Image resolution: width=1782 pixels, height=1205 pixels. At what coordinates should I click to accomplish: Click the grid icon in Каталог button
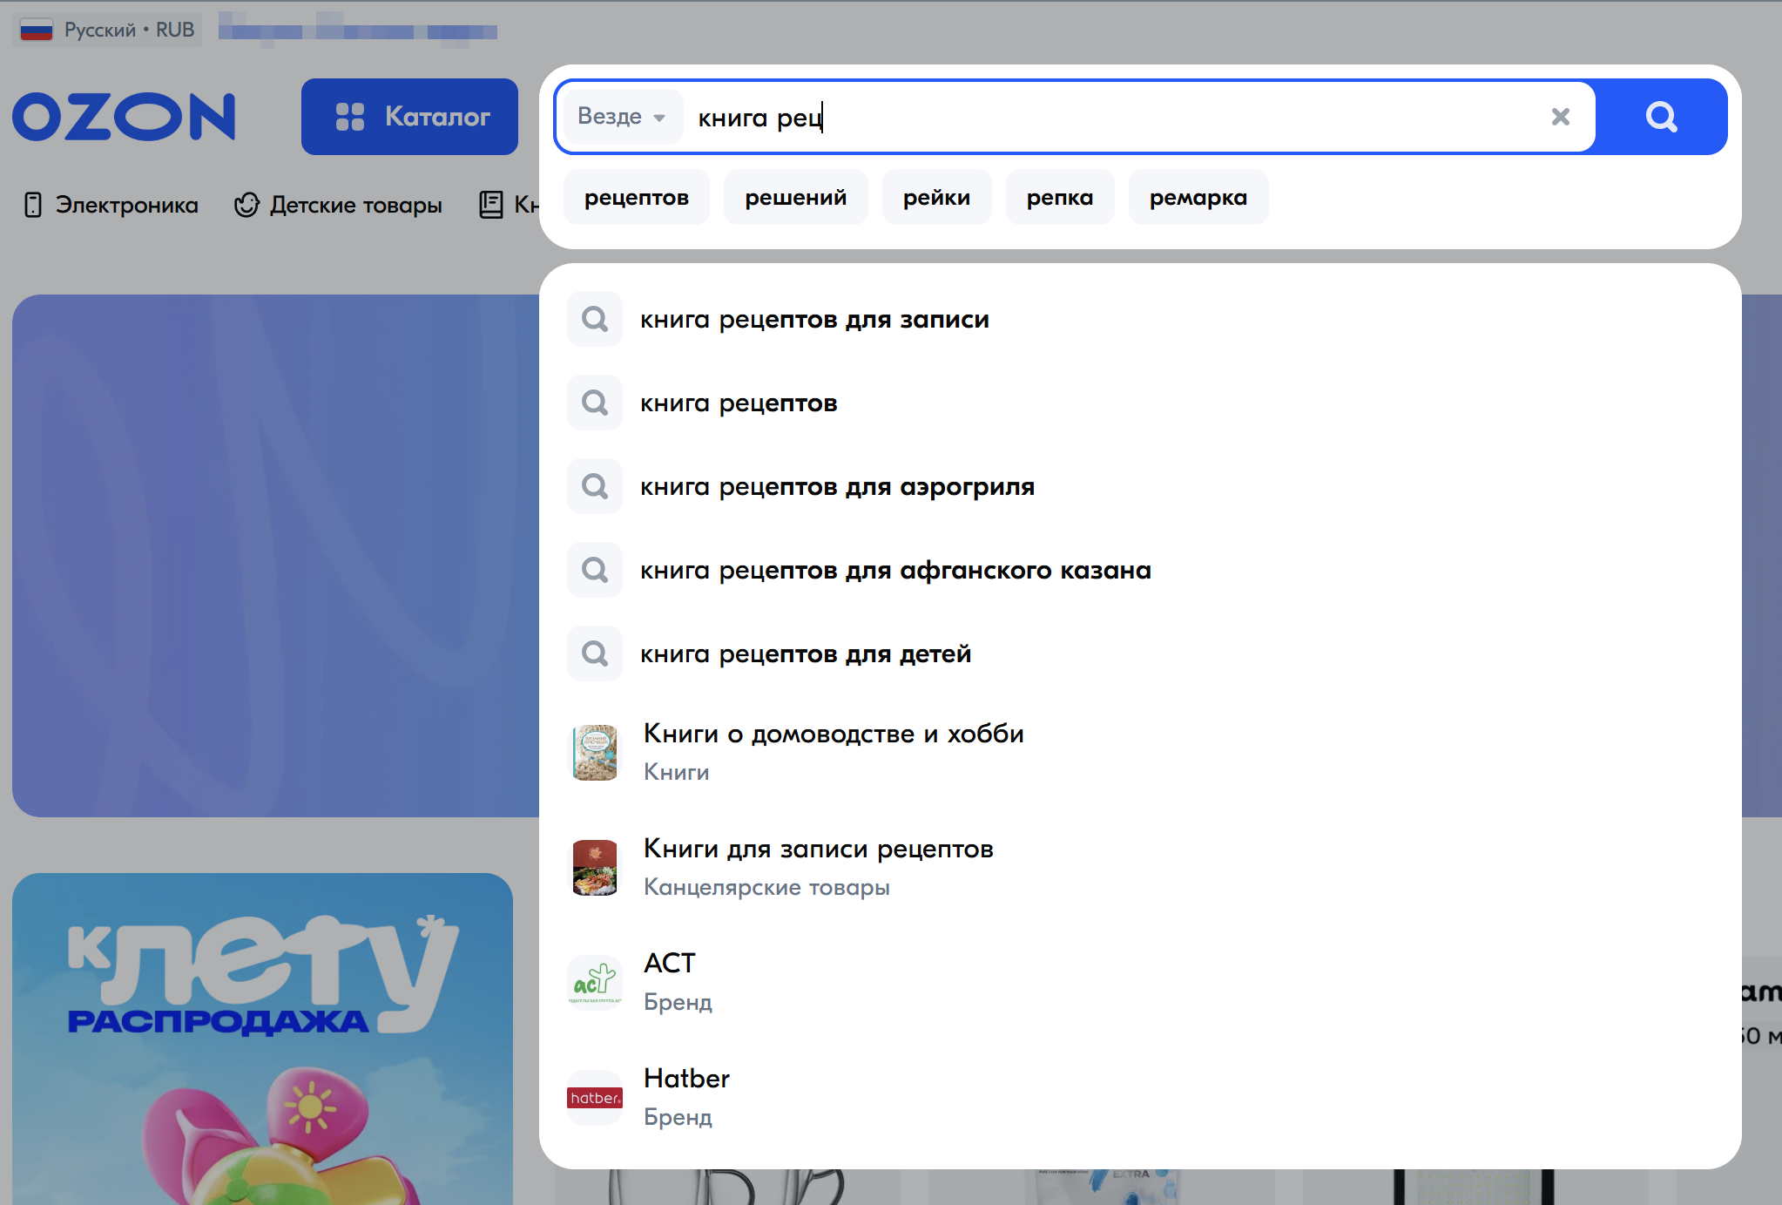[350, 117]
